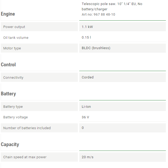Click the Chain speed at max power label

pyautogui.click(x=25, y=157)
